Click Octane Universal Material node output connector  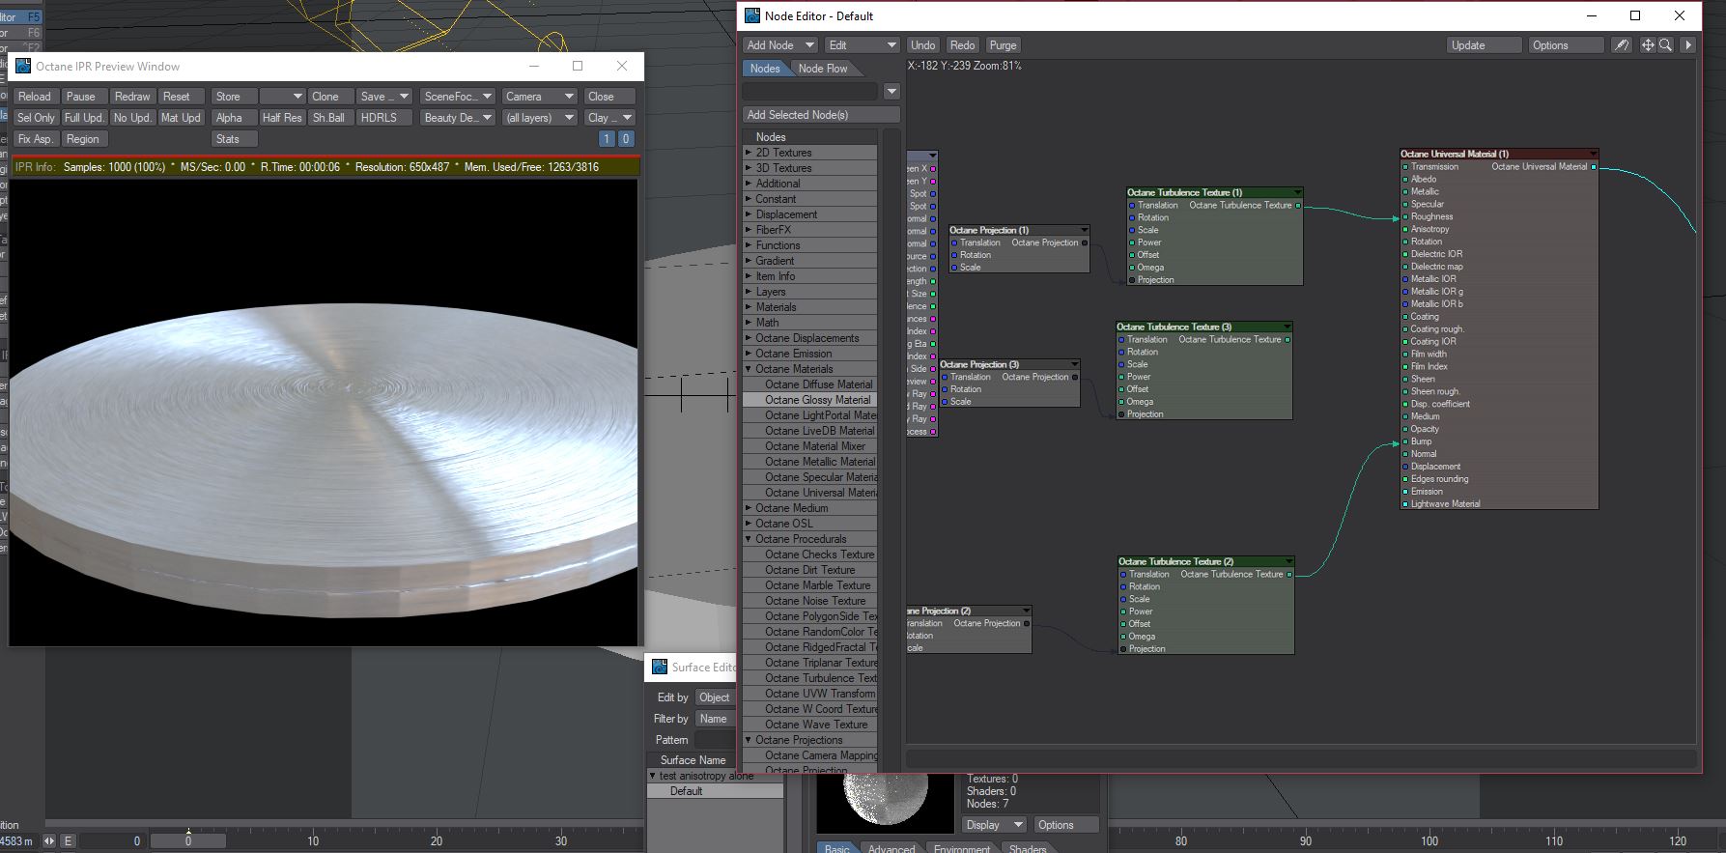click(1594, 167)
